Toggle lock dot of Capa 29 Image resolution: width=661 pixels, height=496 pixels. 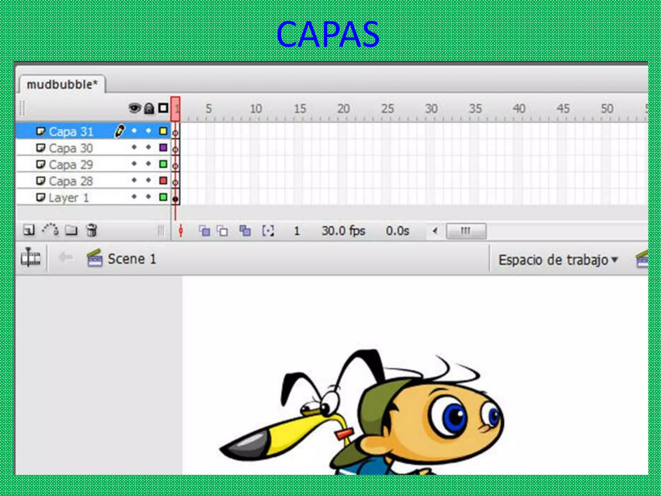pos(148,164)
